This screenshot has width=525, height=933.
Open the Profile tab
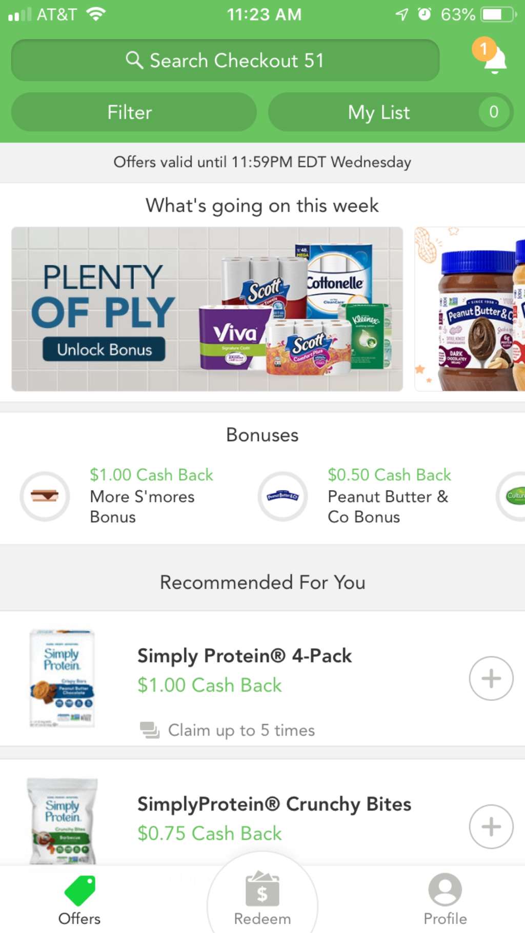point(445,900)
